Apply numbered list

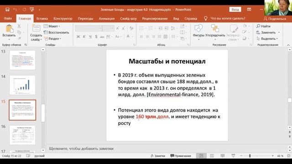pos(151,28)
